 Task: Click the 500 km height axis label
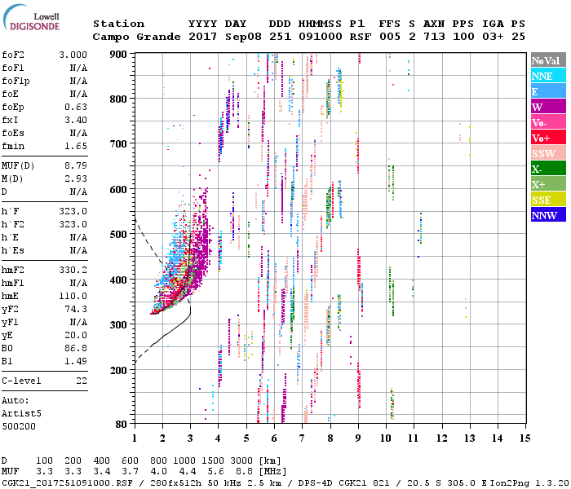118,235
